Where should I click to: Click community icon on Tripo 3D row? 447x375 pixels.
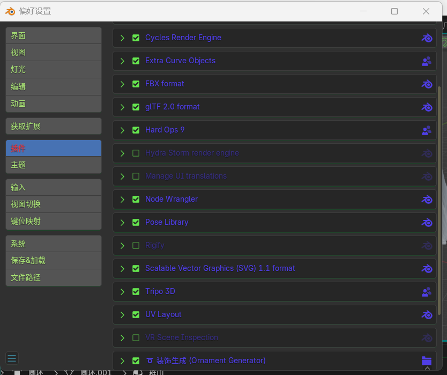point(427,292)
